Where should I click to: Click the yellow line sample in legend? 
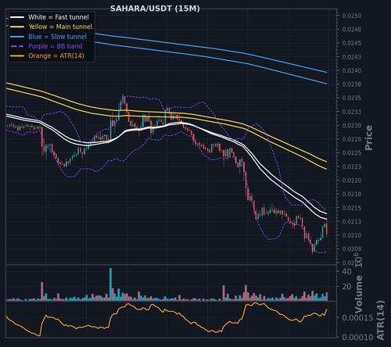(x=17, y=27)
